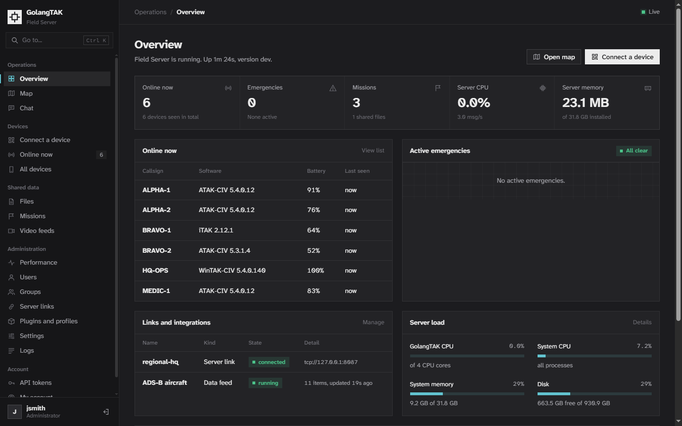Click the Map icon in sidebar

[x=11, y=93]
